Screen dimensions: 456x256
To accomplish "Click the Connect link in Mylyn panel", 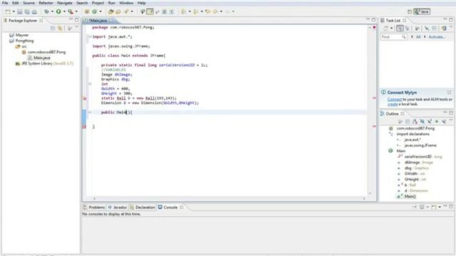I will [x=394, y=100].
